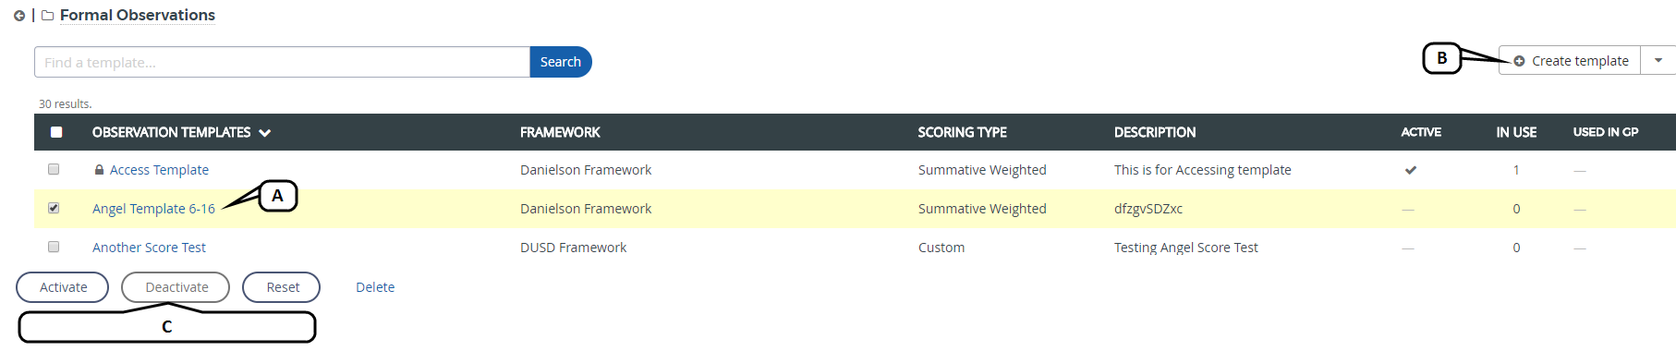
Task: Check the Access Template row checkbox
Action: pyautogui.click(x=54, y=169)
